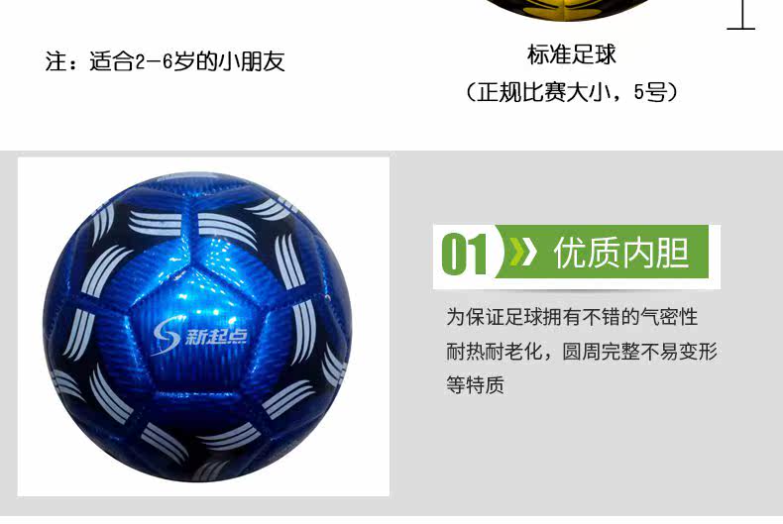Click the 等特质 text line
This screenshot has height=524, width=783.
(x=475, y=384)
